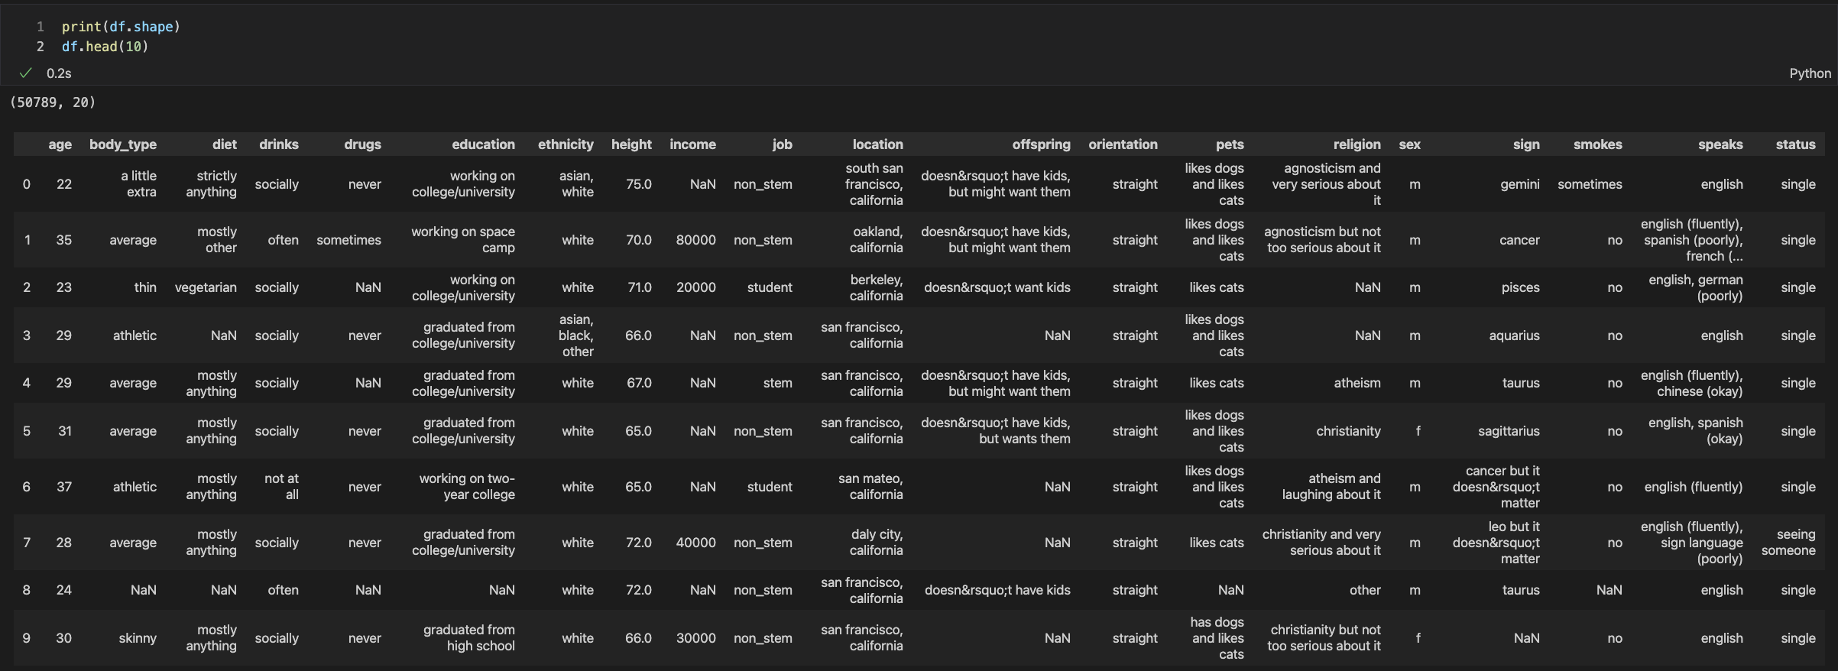Image resolution: width=1838 pixels, height=671 pixels.
Task: Select the location column header
Action: click(877, 144)
